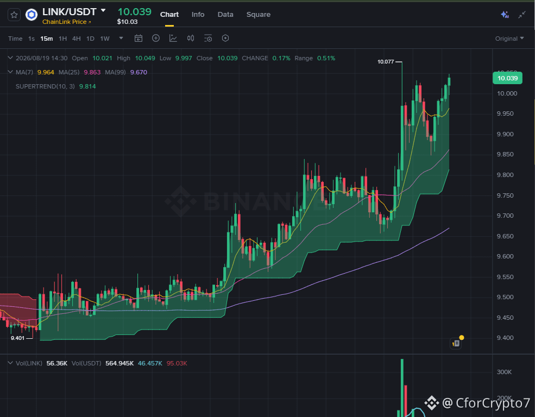Change chart type with the candlestick icon
This screenshot has height=417, width=535.
(x=191, y=38)
